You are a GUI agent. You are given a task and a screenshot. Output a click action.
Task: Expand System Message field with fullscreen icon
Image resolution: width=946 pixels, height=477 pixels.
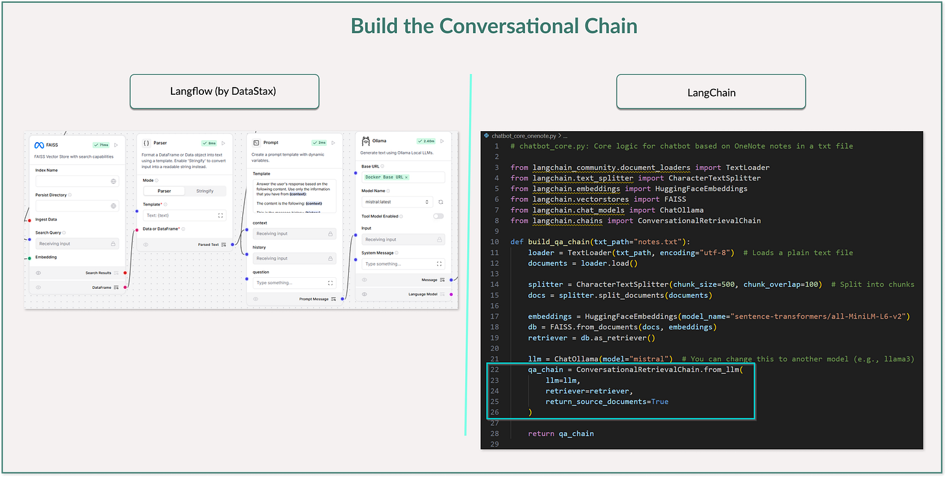439,264
